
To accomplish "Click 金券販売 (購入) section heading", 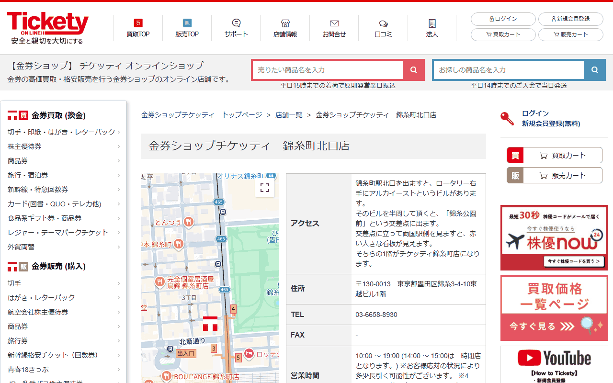I will (46, 267).
